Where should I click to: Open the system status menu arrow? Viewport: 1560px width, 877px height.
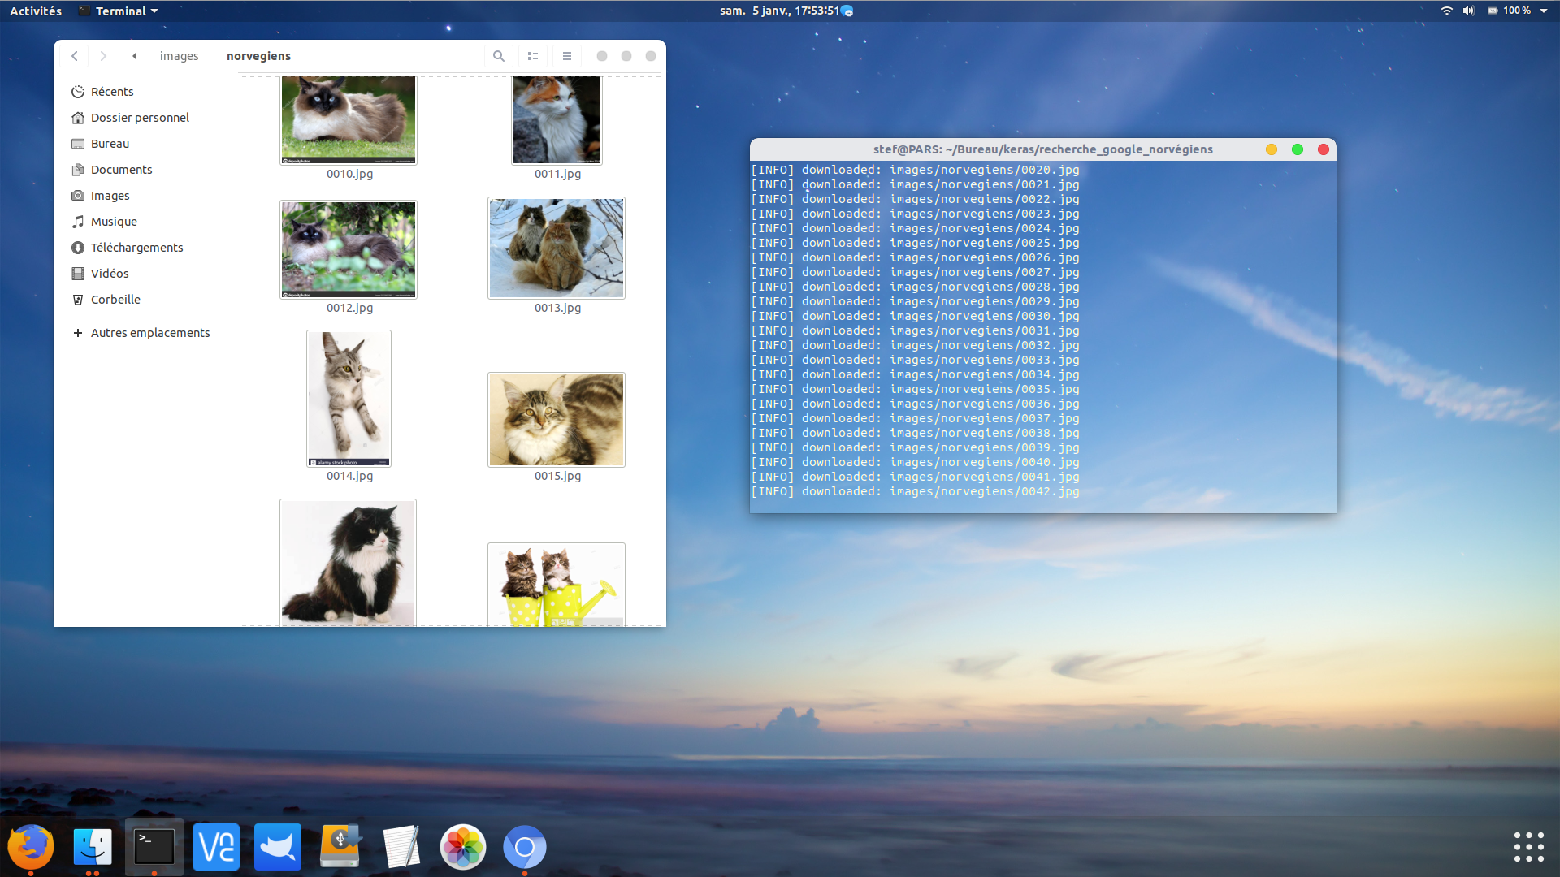coord(1544,11)
